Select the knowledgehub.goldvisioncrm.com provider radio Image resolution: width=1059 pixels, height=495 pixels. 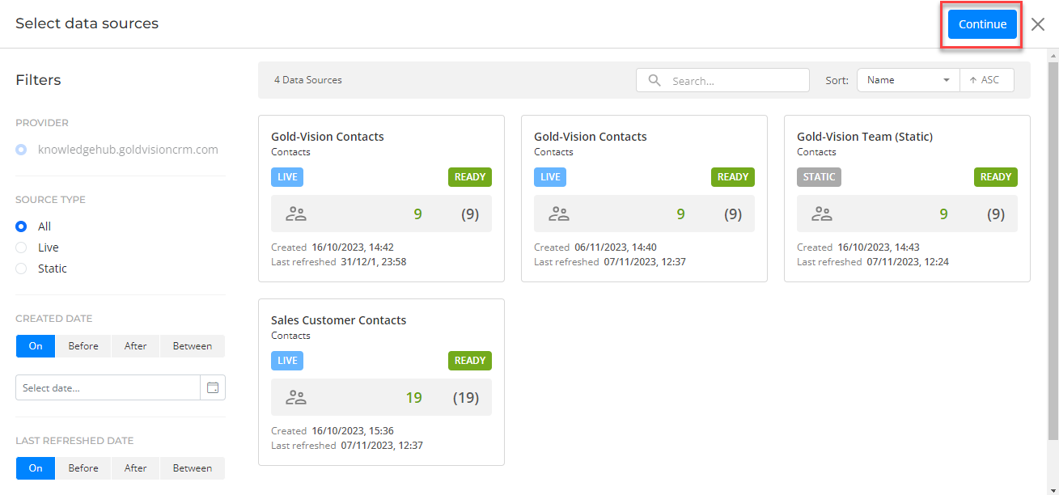21,150
